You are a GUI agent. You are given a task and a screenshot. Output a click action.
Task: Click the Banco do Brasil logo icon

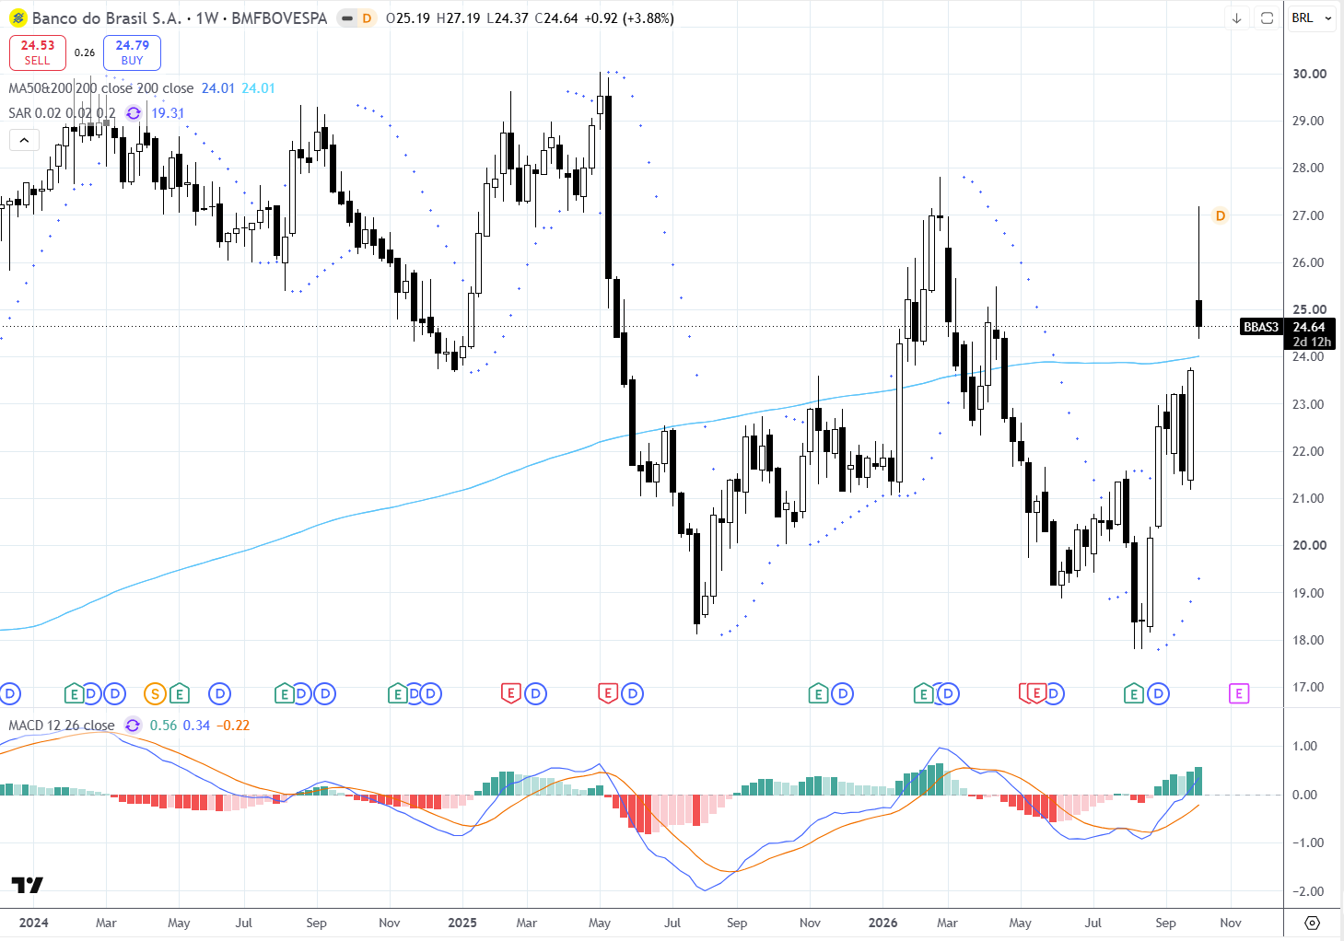[18, 17]
